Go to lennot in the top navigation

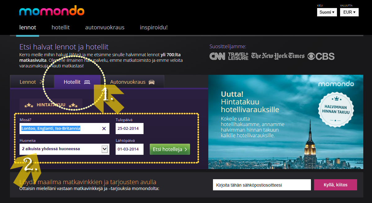(28, 27)
